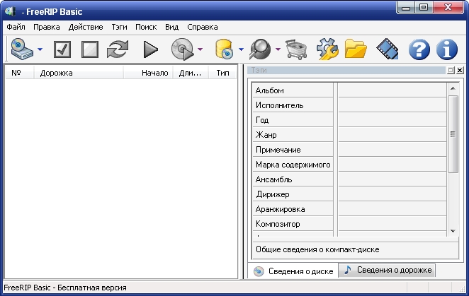Click into the Альбом value field
The height and width of the screenshot is (296, 469).
click(392, 90)
